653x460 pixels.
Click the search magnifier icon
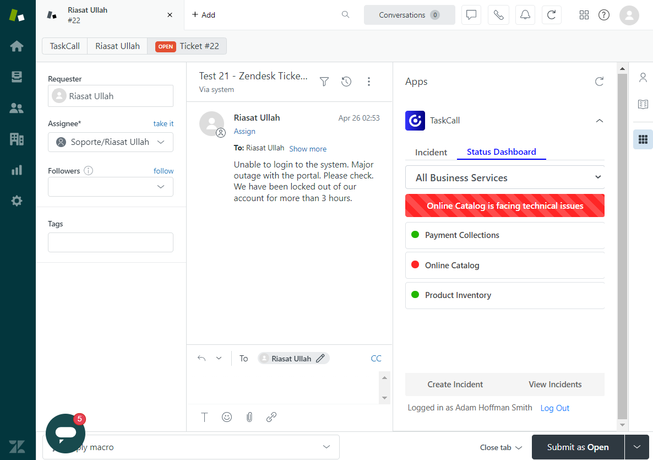(345, 14)
